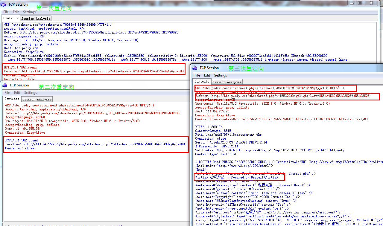The height and width of the screenshot is (226, 383).
Task: Click the misspelled 'Connetion: close' line
Action: tap(19, 148)
